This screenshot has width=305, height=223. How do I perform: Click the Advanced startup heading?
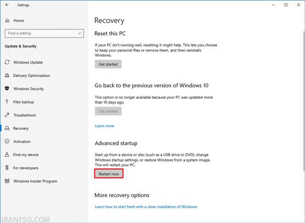click(x=116, y=143)
